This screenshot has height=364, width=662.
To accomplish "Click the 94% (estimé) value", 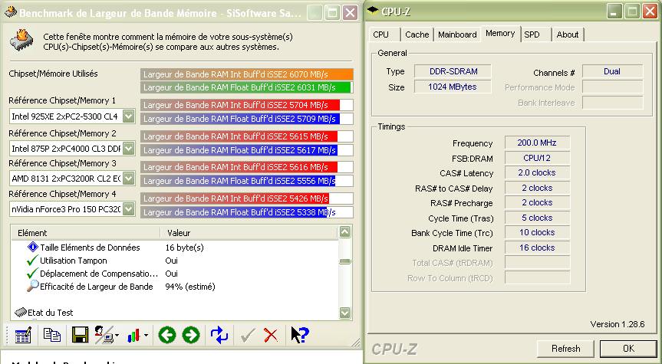I will (x=190, y=287).
